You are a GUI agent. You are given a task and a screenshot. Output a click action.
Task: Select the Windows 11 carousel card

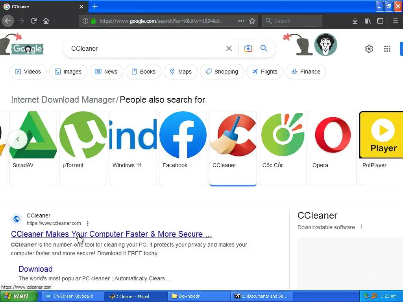click(133, 148)
